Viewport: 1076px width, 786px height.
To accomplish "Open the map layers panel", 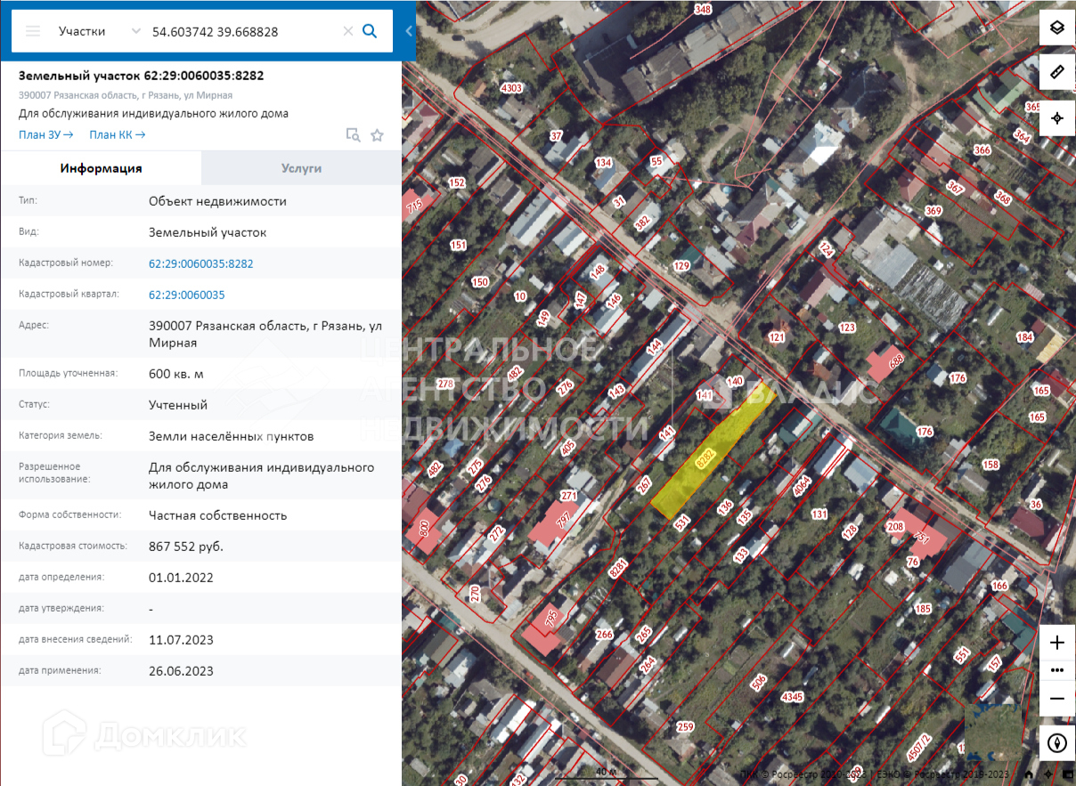I will click(x=1056, y=27).
